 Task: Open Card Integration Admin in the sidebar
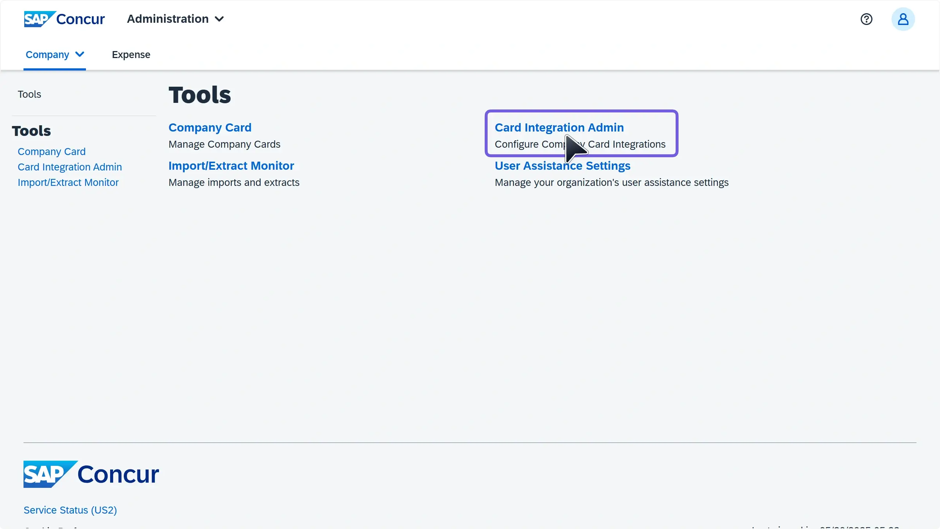[x=70, y=167]
